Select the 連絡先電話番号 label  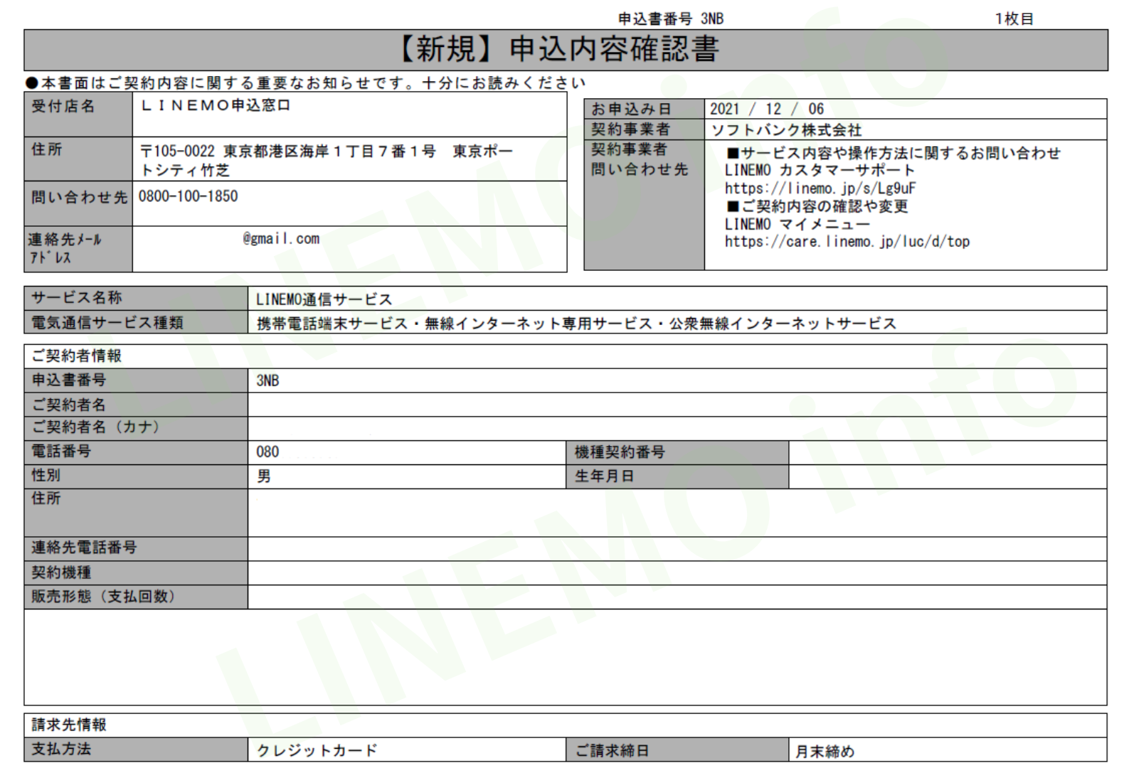click(84, 548)
